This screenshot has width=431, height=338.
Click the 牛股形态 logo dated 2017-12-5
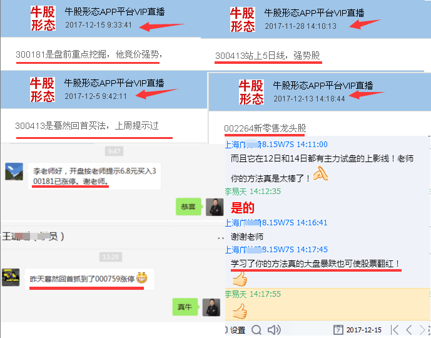pyautogui.click(x=43, y=90)
